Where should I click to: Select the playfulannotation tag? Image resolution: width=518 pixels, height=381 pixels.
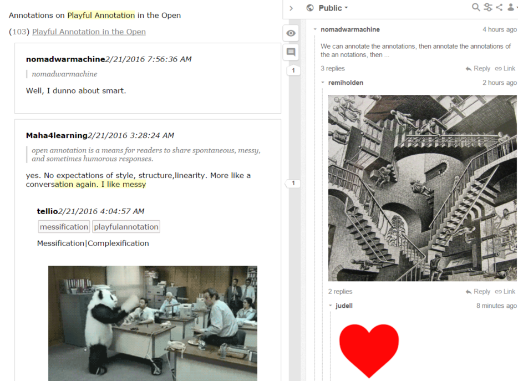click(x=126, y=227)
